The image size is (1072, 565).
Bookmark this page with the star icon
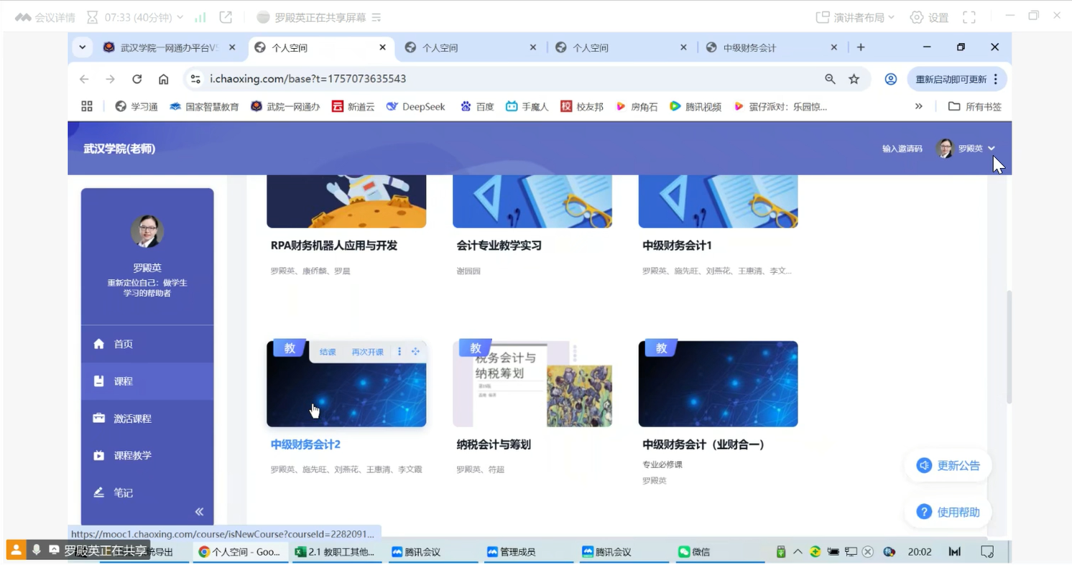pos(854,79)
